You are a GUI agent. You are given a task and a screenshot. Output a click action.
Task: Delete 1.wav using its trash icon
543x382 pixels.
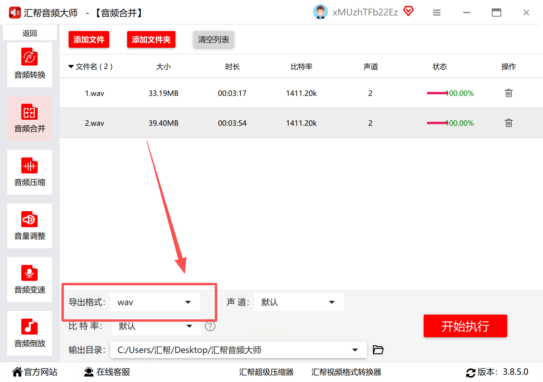509,93
